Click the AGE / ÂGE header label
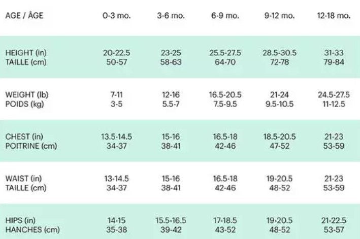Screen dimensions: 360x239 [24, 15]
